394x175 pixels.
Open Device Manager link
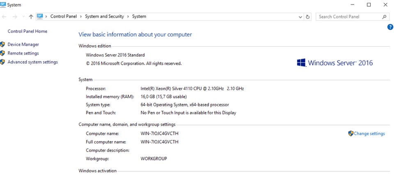click(23, 44)
